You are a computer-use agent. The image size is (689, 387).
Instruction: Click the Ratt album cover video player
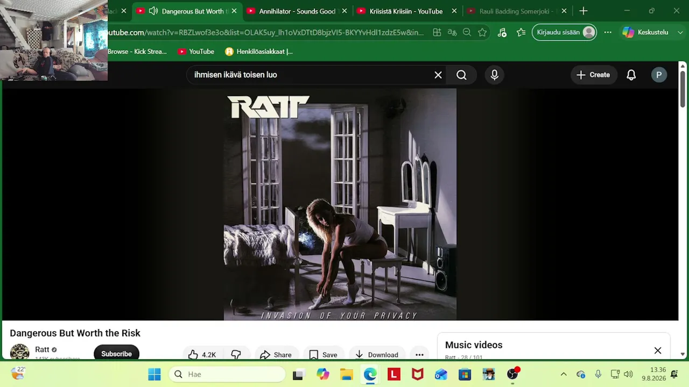[x=340, y=204]
